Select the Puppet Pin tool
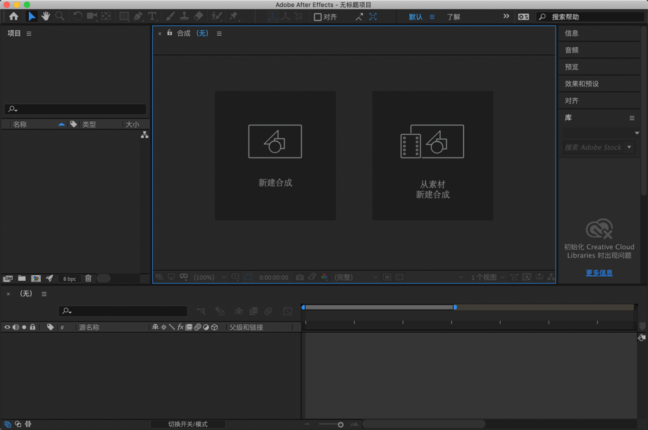Screen dimensions: 648x430 pos(234,16)
